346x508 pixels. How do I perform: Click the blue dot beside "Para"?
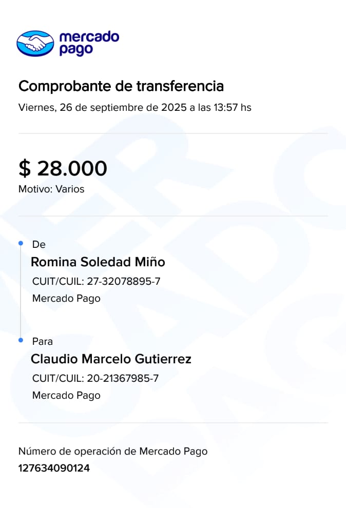[x=21, y=340]
